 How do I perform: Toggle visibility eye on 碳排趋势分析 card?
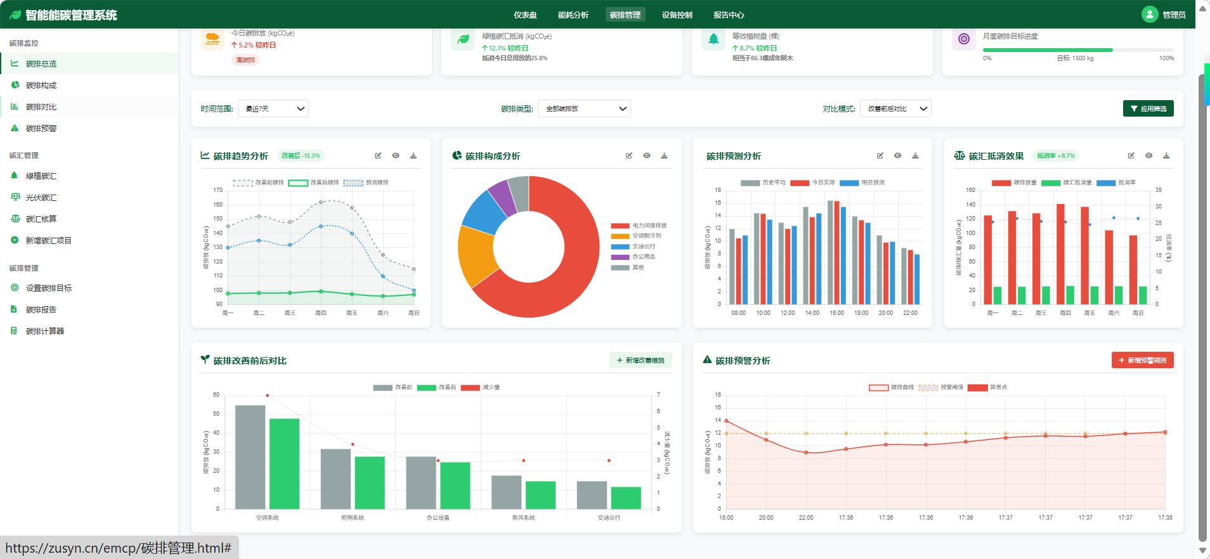(396, 156)
